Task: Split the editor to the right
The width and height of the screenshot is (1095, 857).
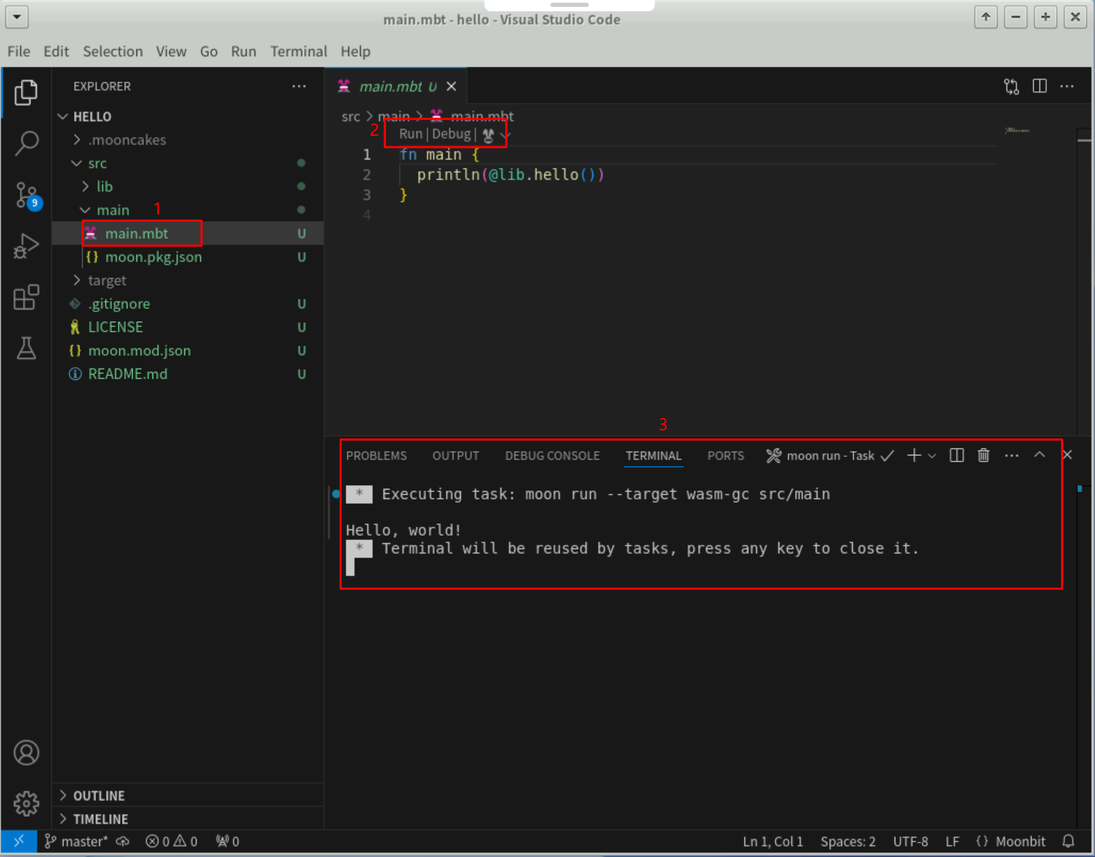Action: click(x=1039, y=86)
